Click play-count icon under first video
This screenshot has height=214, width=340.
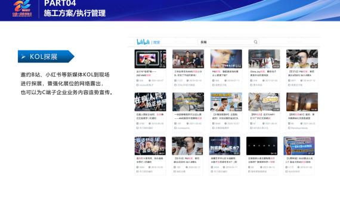tap(137, 80)
